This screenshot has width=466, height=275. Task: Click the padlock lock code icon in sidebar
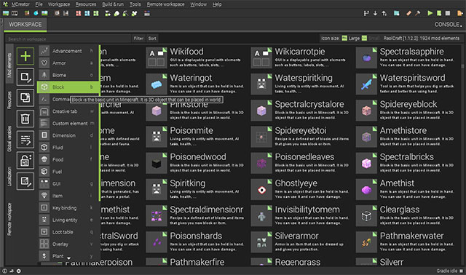tap(25, 160)
